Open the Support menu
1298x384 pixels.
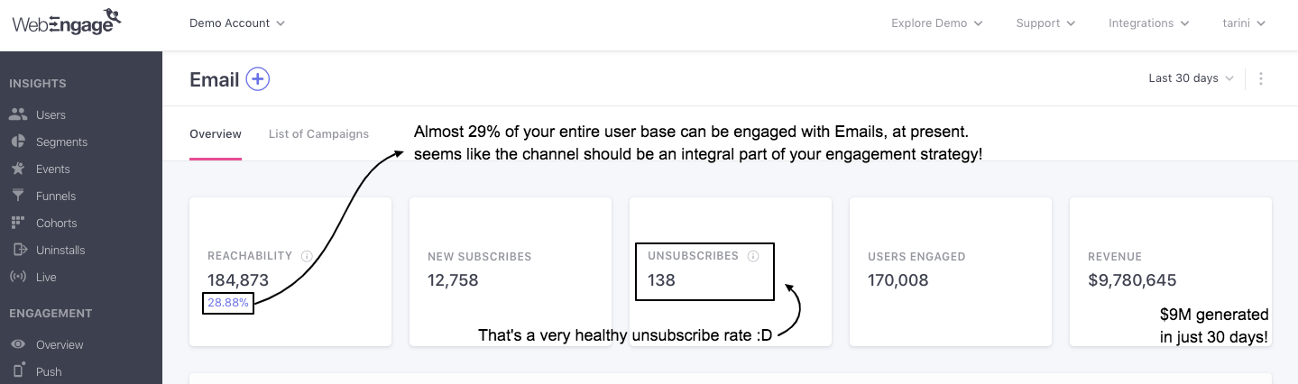coord(1045,23)
